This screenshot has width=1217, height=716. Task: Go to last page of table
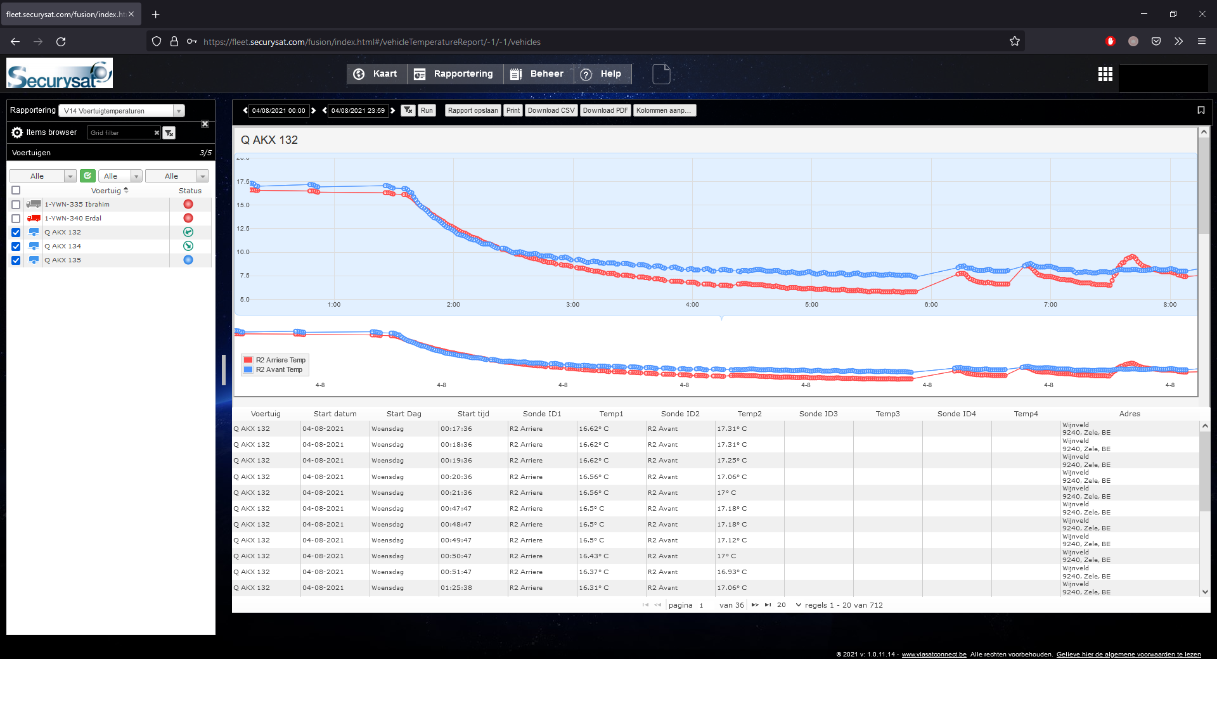[768, 605]
